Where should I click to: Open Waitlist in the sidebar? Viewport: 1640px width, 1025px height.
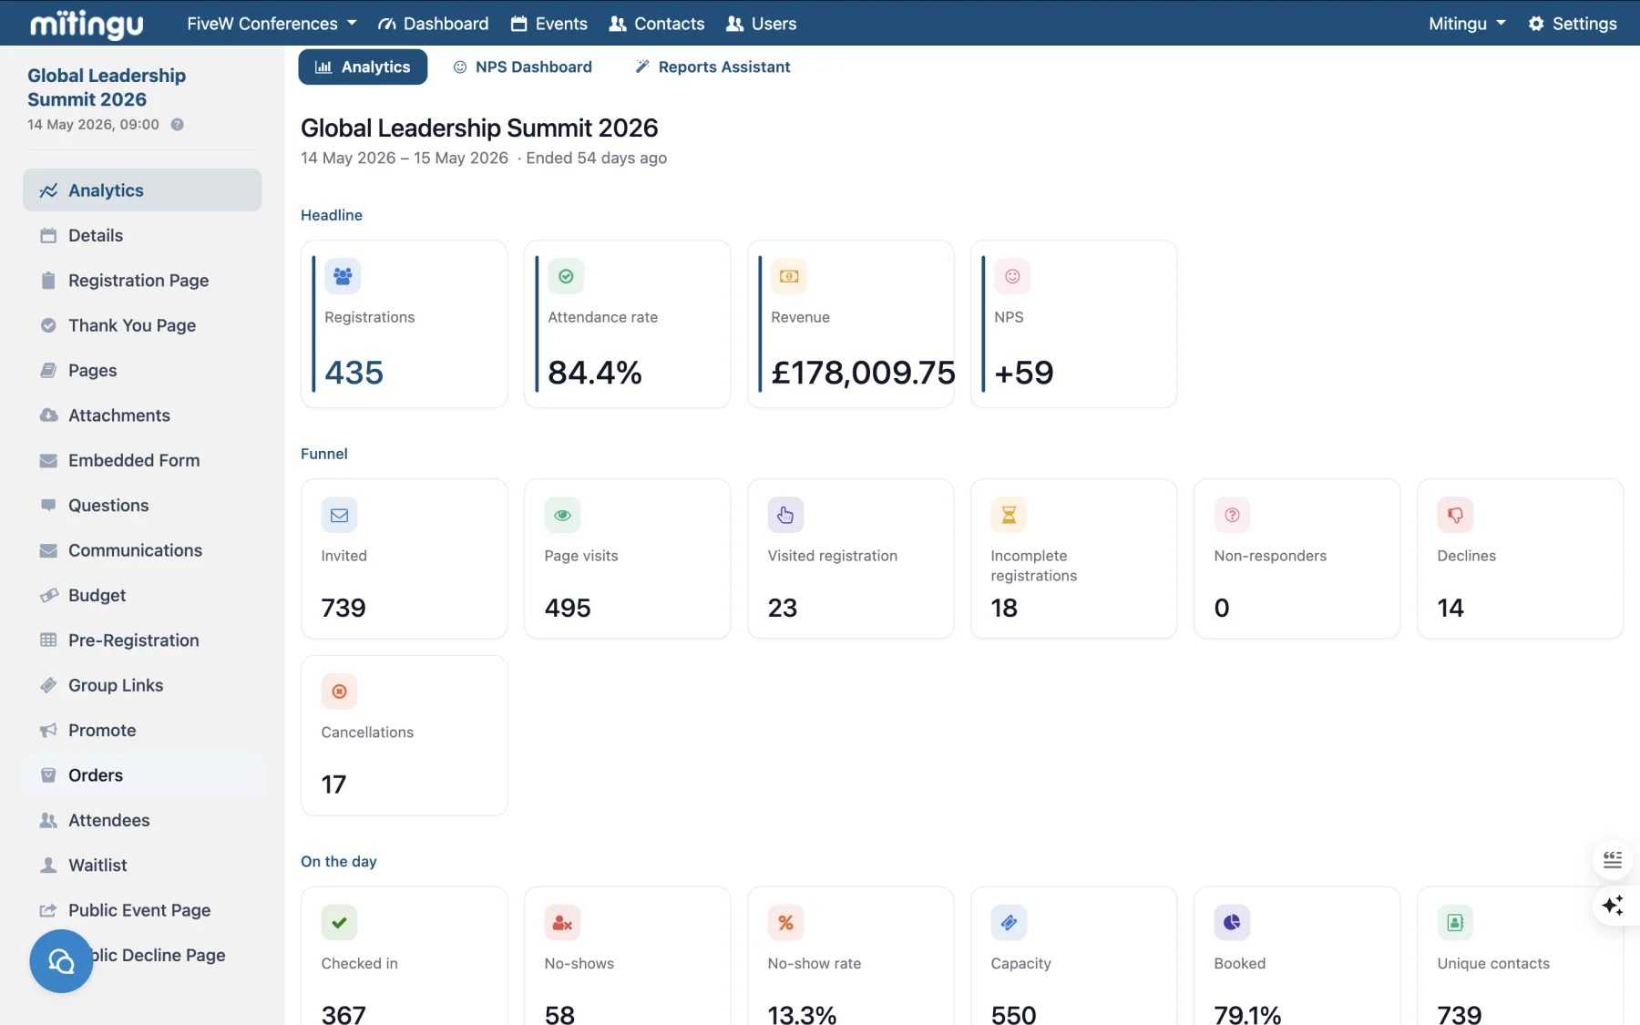click(142, 865)
